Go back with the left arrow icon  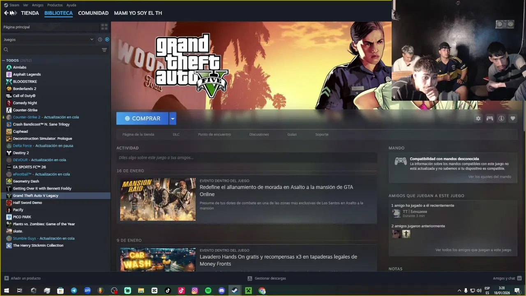coord(6,13)
